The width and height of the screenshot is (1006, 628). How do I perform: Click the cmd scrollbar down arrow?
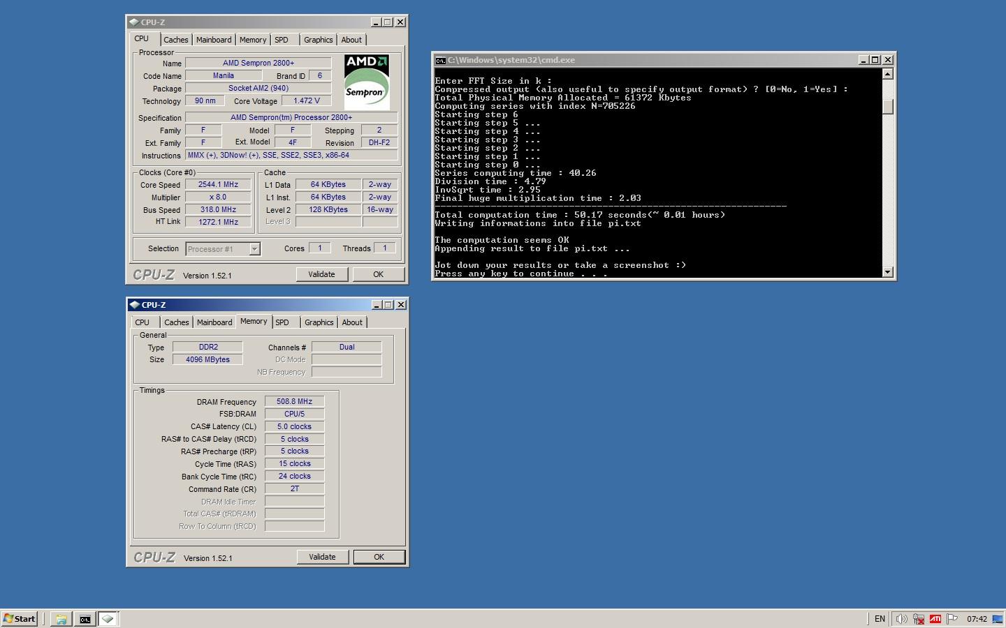click(x=888, y=272)
